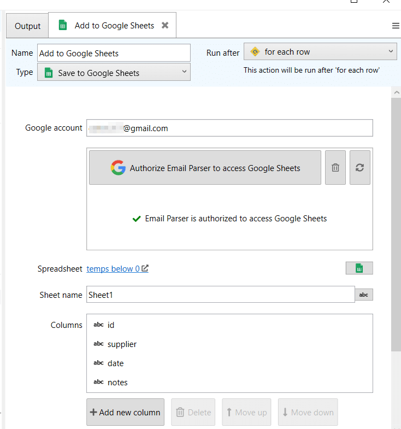The image size is (401, 429).
Task: Click the Delete column button
Action: (x=193, y=412)
